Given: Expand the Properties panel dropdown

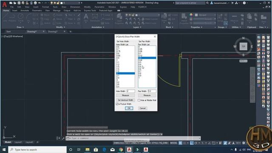Looking at the screenshot, I should pyautogui.click(x=196, y=27).
